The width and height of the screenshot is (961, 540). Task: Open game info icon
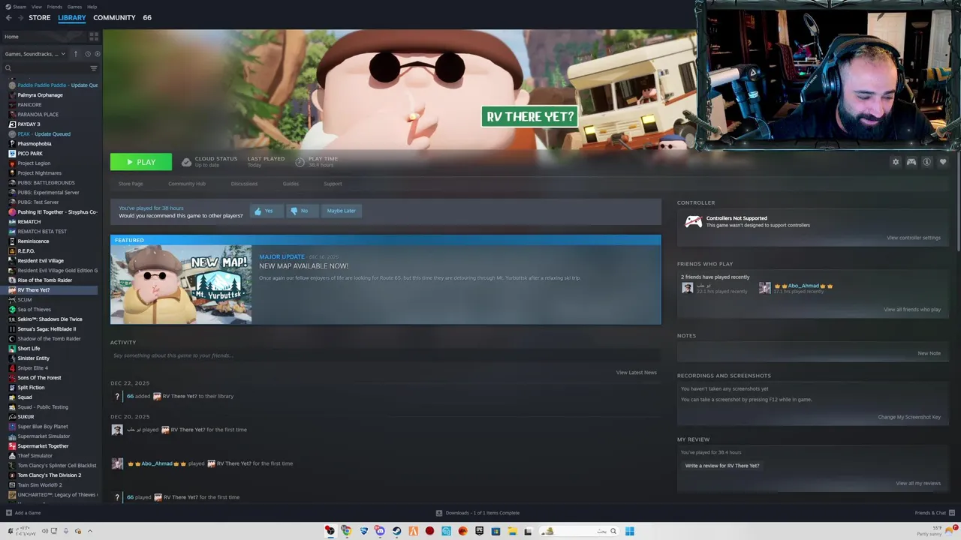927,162
